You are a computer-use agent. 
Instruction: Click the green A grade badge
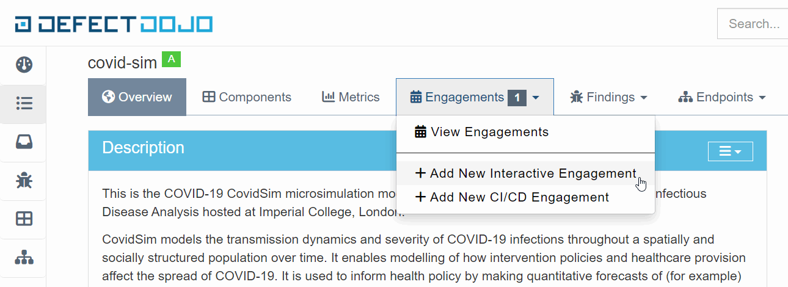pyautogui.click(x=172, y=59)
